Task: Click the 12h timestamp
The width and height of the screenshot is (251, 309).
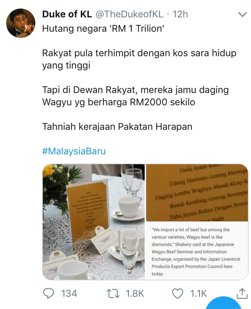Action: click(180, 14)
